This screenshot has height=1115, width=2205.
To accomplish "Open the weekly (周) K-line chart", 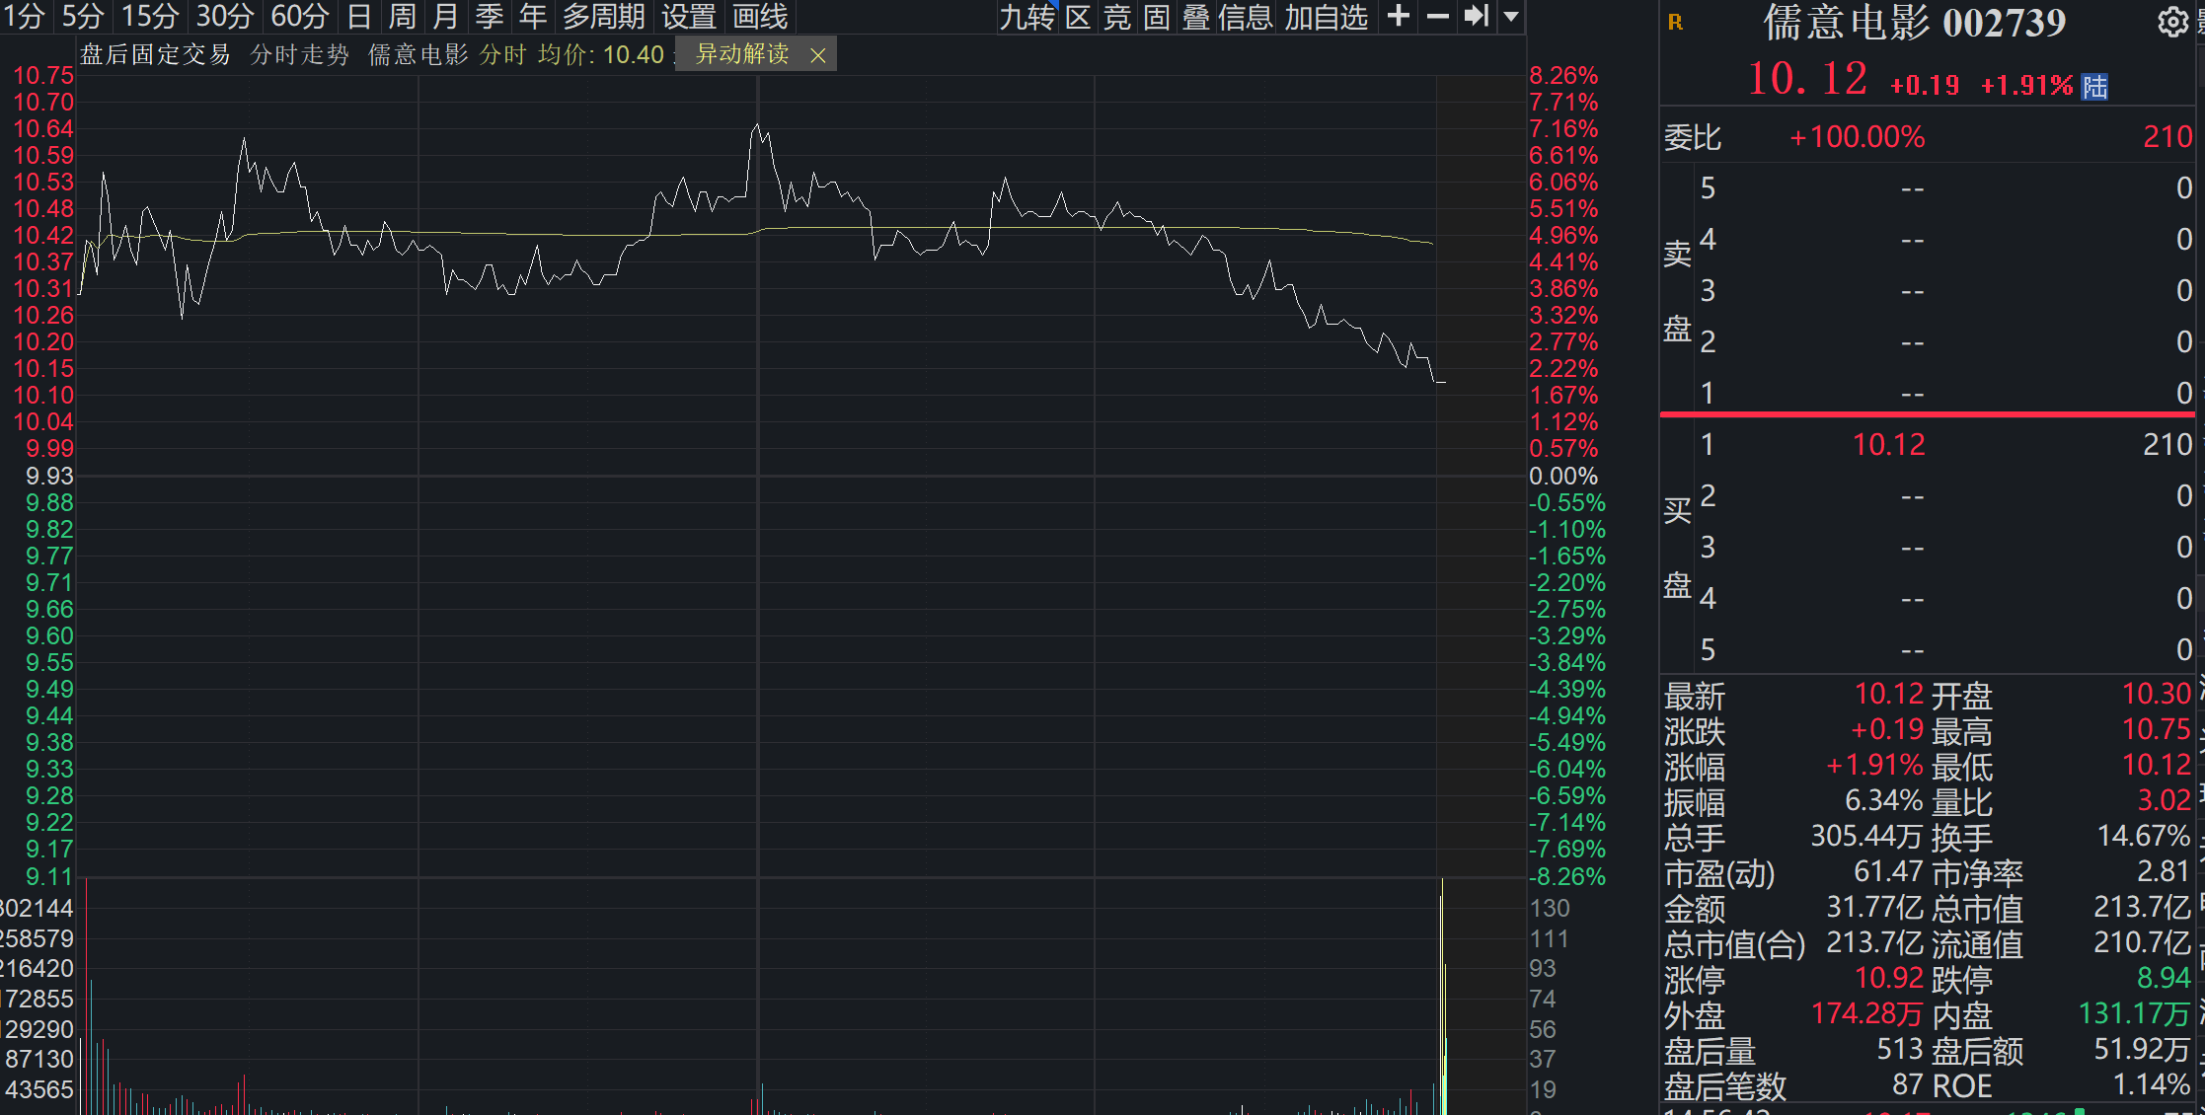I will pyautogui.click(x=403, y=17).
